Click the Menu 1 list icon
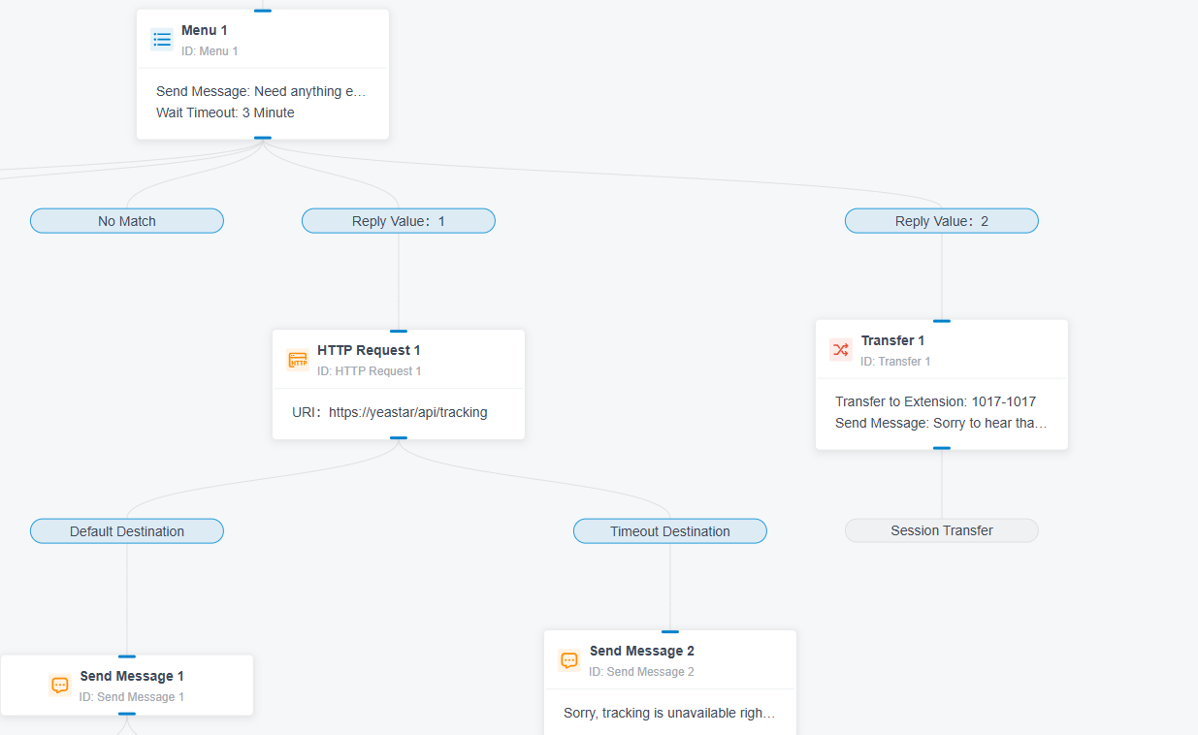Image resolution: width=1198 pixels, height=735 pixels. point(162,40)
